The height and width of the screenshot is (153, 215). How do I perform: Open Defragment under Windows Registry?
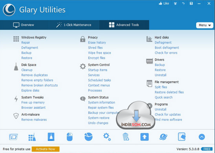click(30, 47)
